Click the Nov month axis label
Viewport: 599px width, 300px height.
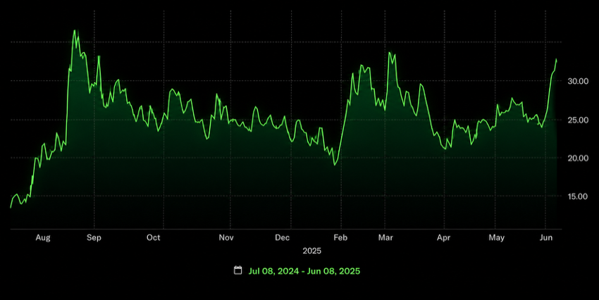[x=226, y=237]
